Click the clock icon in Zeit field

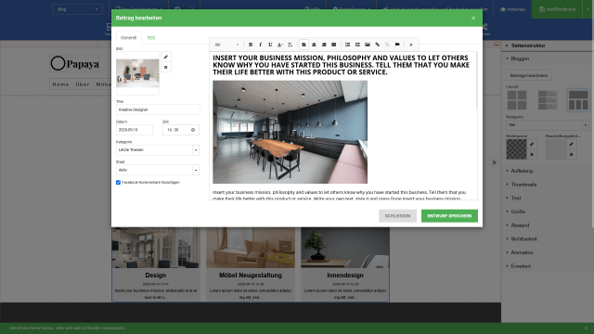(193, 130)
